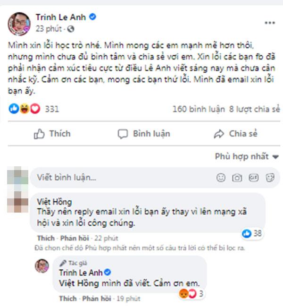
Task: Click the emoji icon in comment box
Action: (221, 178)
